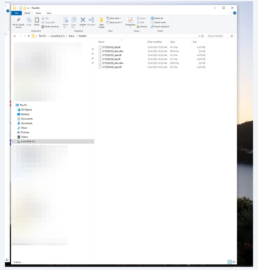Click the History icon
This screenshot has height=270, width=258.
(142, 27)
